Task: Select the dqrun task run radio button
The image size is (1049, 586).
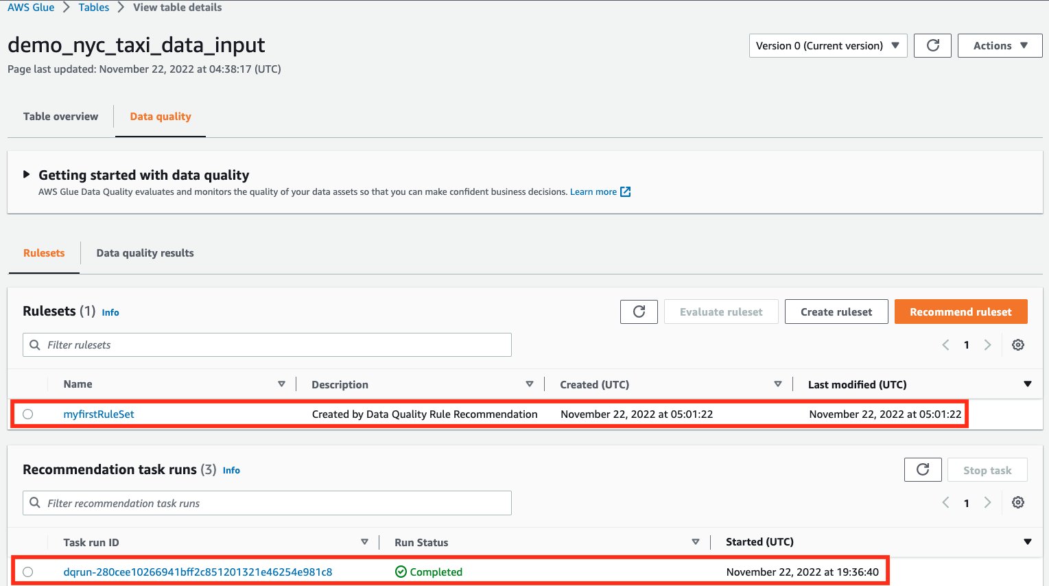Action: (28, 572)
